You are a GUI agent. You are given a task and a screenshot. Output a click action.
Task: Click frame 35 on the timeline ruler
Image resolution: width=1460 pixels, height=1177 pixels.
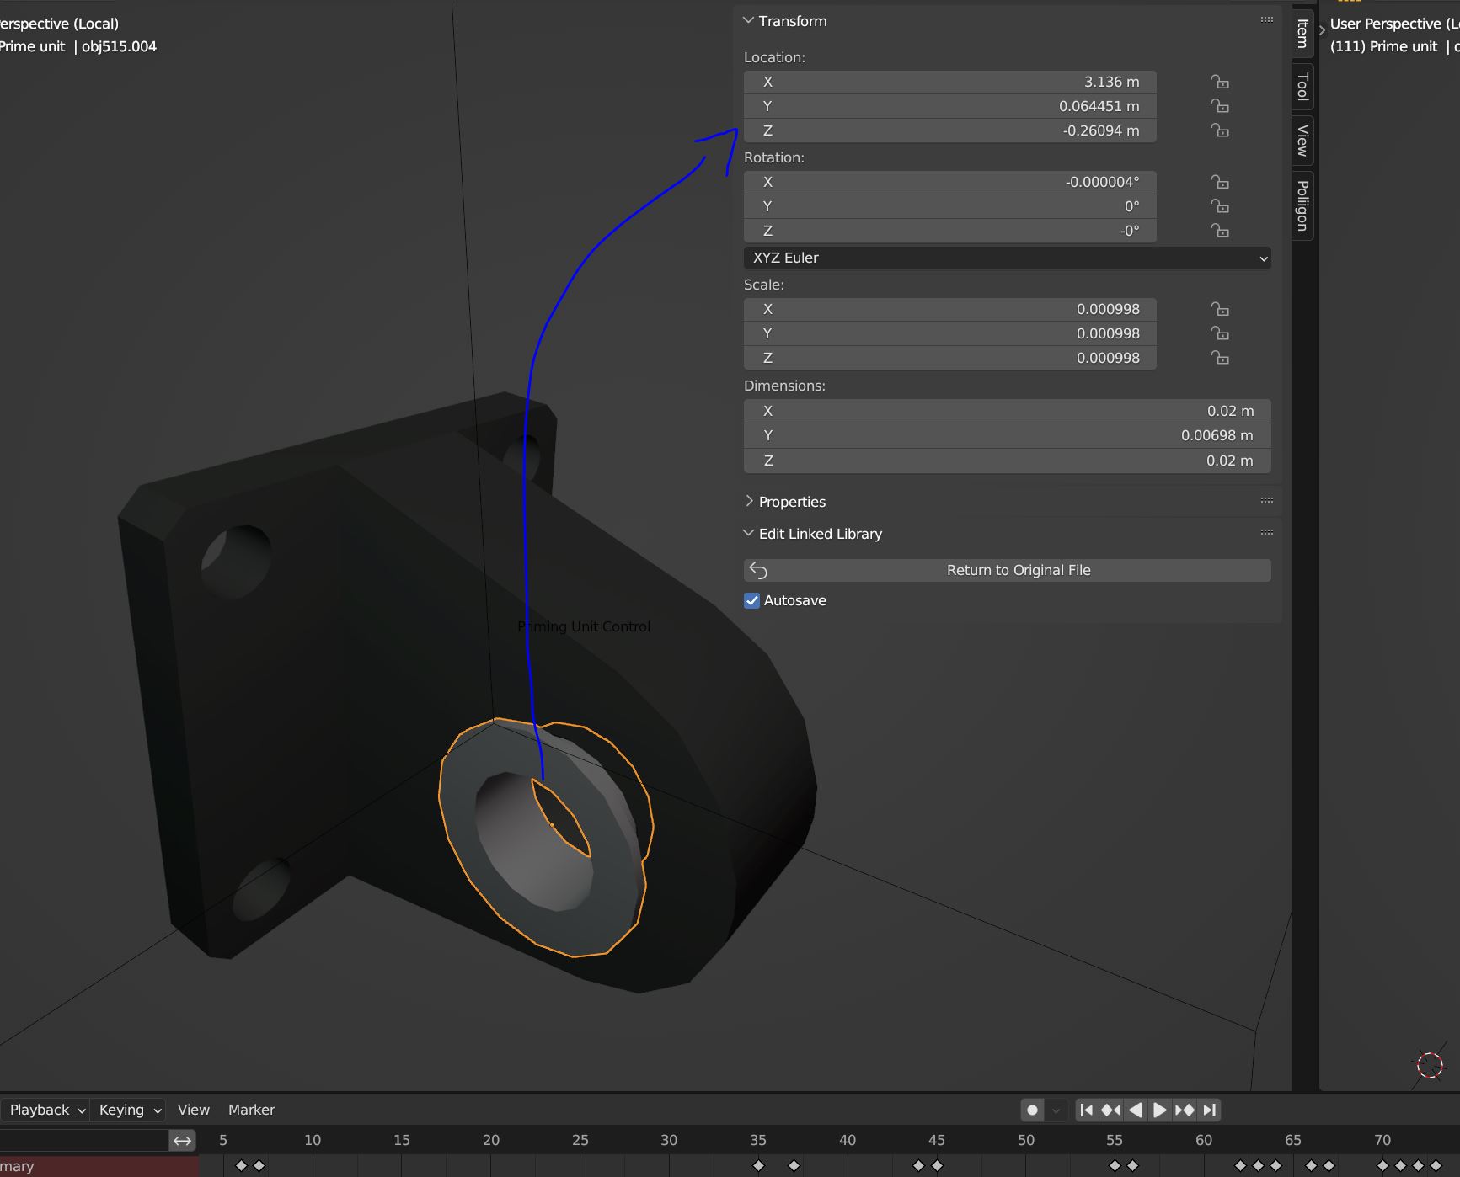click(758, 1140)
